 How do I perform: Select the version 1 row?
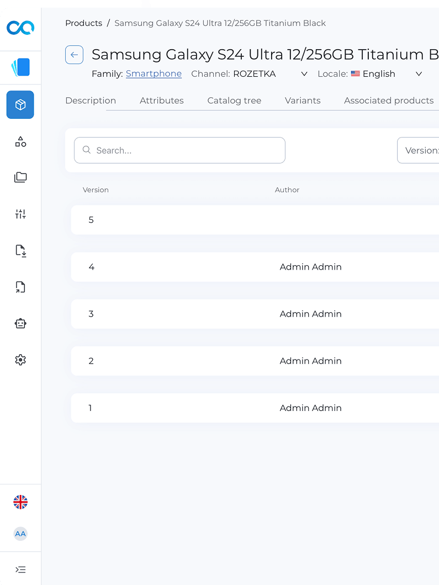tap(255, 408)
